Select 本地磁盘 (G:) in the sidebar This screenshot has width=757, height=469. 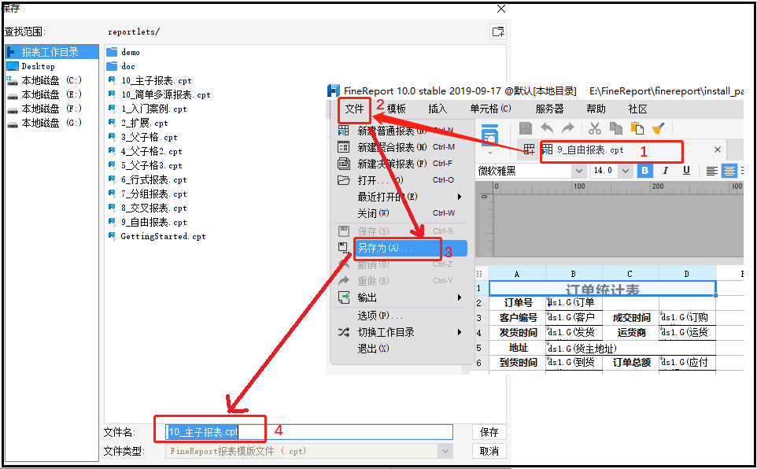point(52,123)
